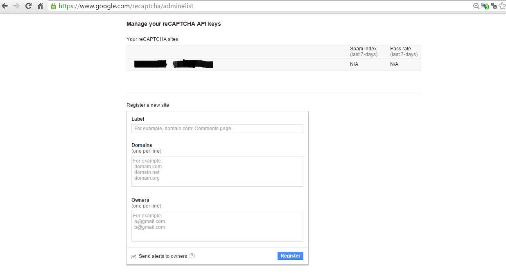Click the blue Register button
The width and height of the screenshot is (506, 280).
tap(290, 256)
